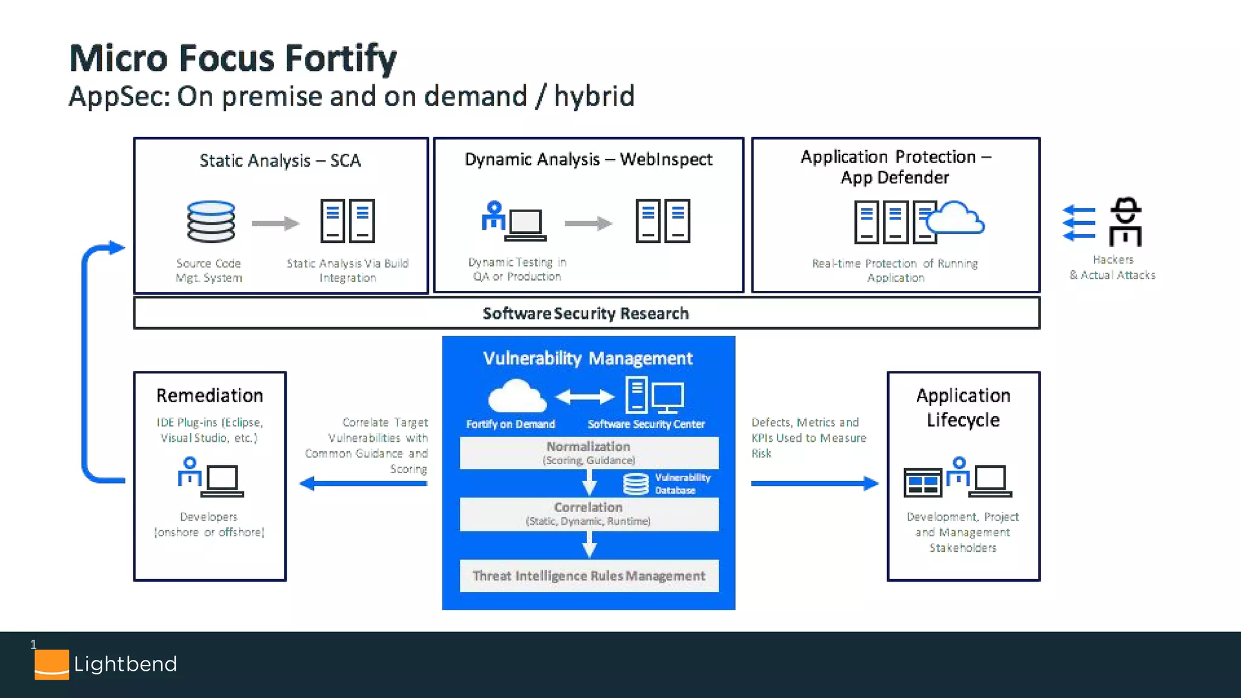The image size is (1241, 698).
Task: Click the Hackers & Actual Attacks figure icon
Action: tap(1125, 222)
